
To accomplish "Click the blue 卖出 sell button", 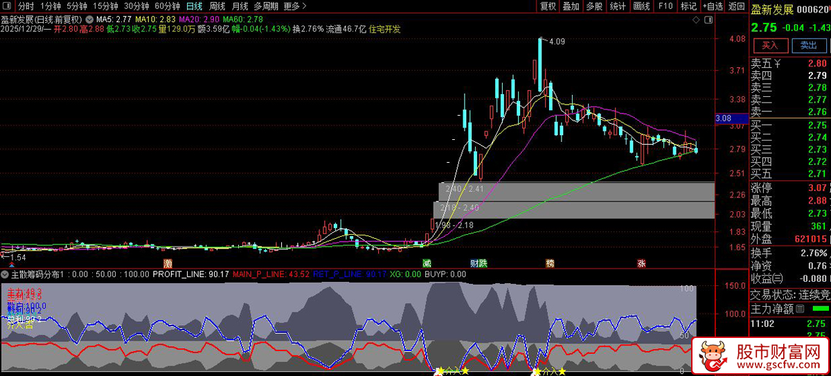I will pos(808,45).
